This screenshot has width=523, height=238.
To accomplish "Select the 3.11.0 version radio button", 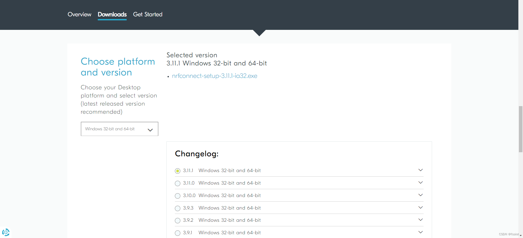I will click(178, 183).
